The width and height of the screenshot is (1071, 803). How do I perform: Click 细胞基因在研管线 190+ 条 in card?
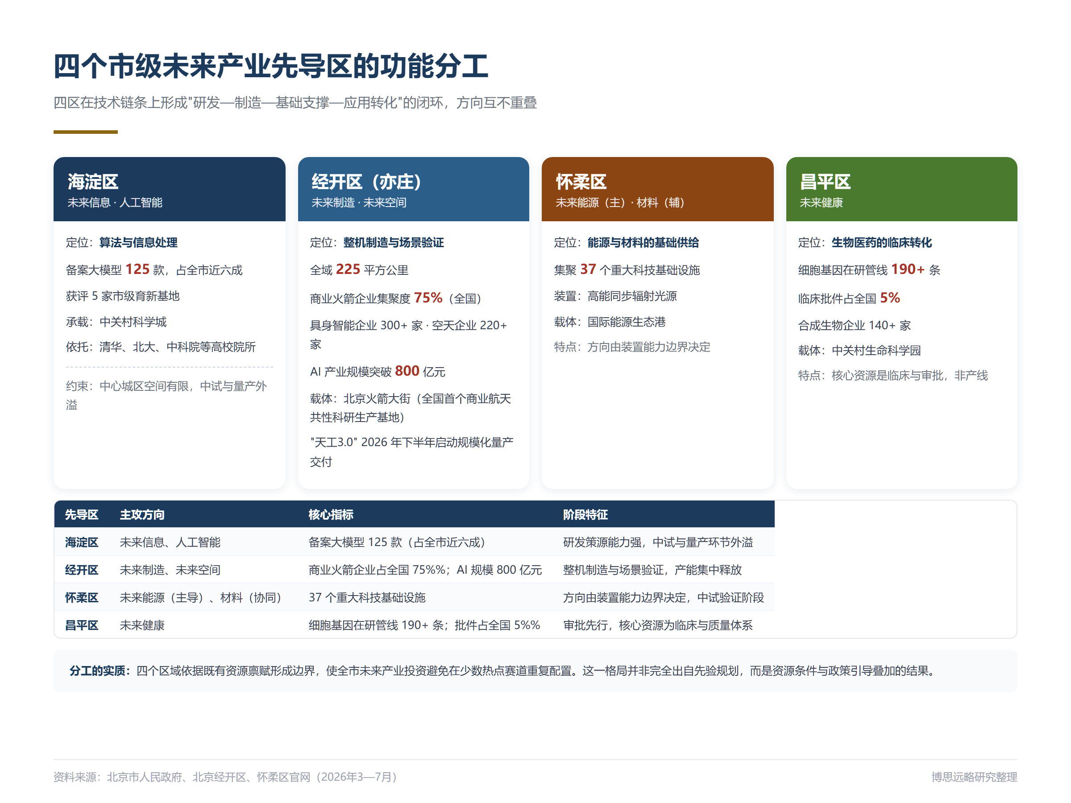tap(869, 269)
